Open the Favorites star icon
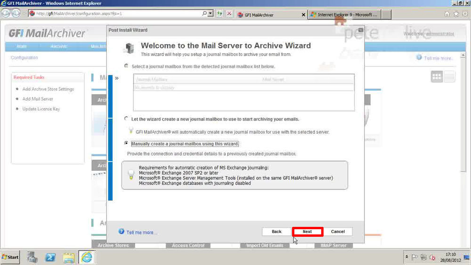471x265 pixels. coord(456,14)
